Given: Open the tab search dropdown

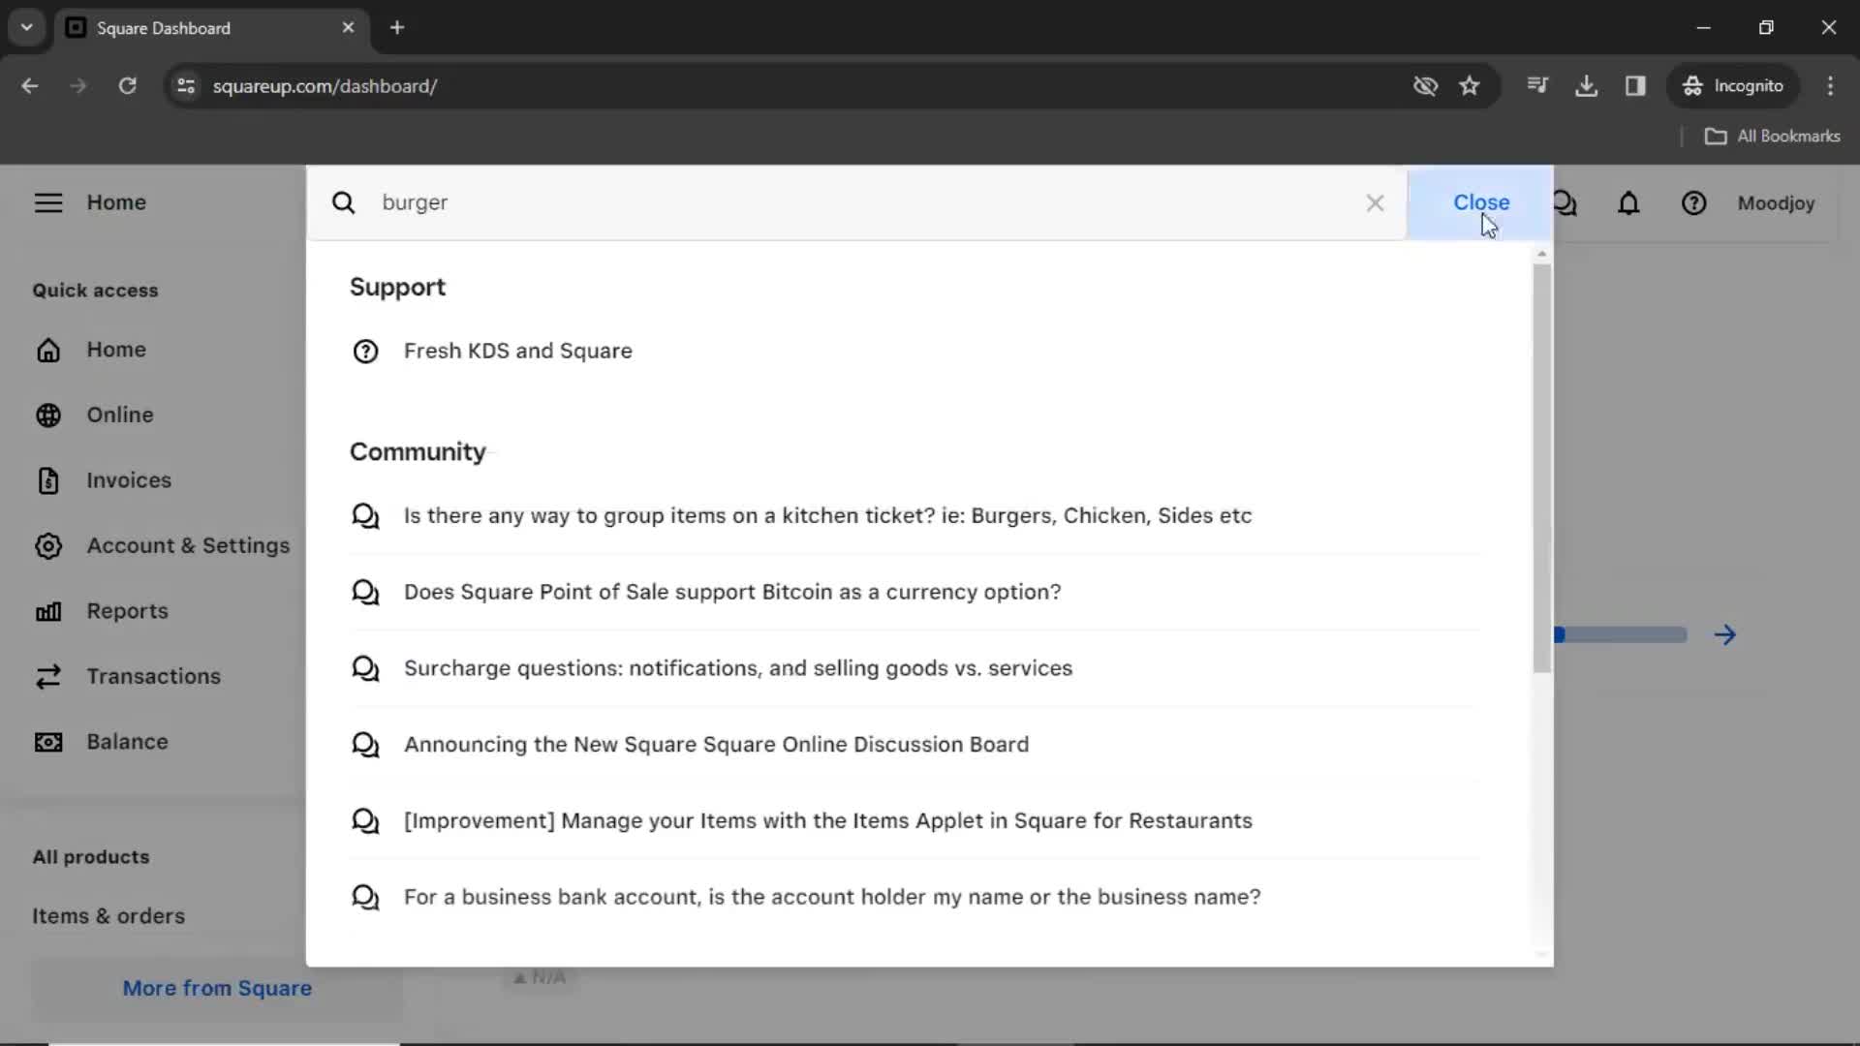Looking at the screenshot, I should 27,28.
